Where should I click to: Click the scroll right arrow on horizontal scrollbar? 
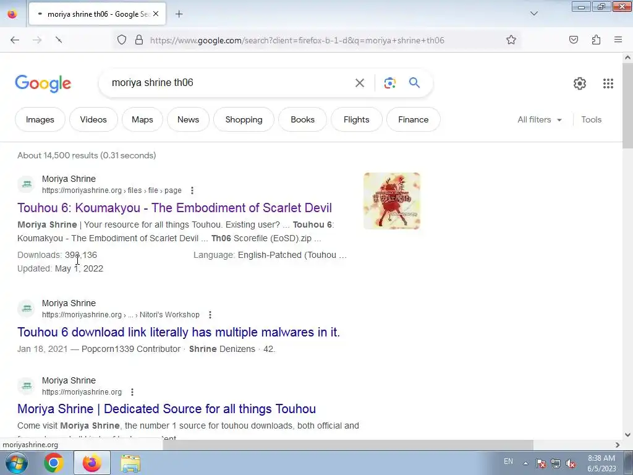coord(618,445)
